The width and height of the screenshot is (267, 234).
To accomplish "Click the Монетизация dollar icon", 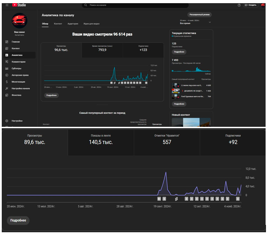I will click(7, 82).
